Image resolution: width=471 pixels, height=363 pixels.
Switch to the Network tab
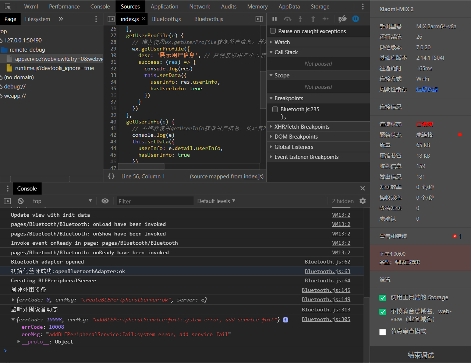click(199, 7)
